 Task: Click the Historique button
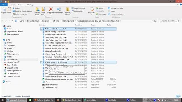click(101, 14)
